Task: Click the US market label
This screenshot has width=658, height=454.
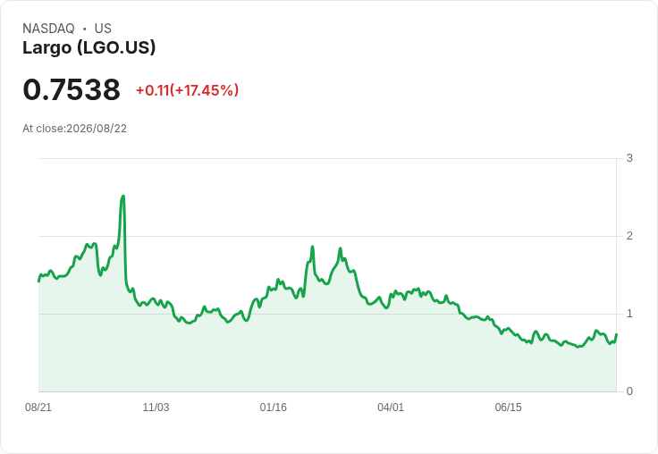Action: pos(103,29)
